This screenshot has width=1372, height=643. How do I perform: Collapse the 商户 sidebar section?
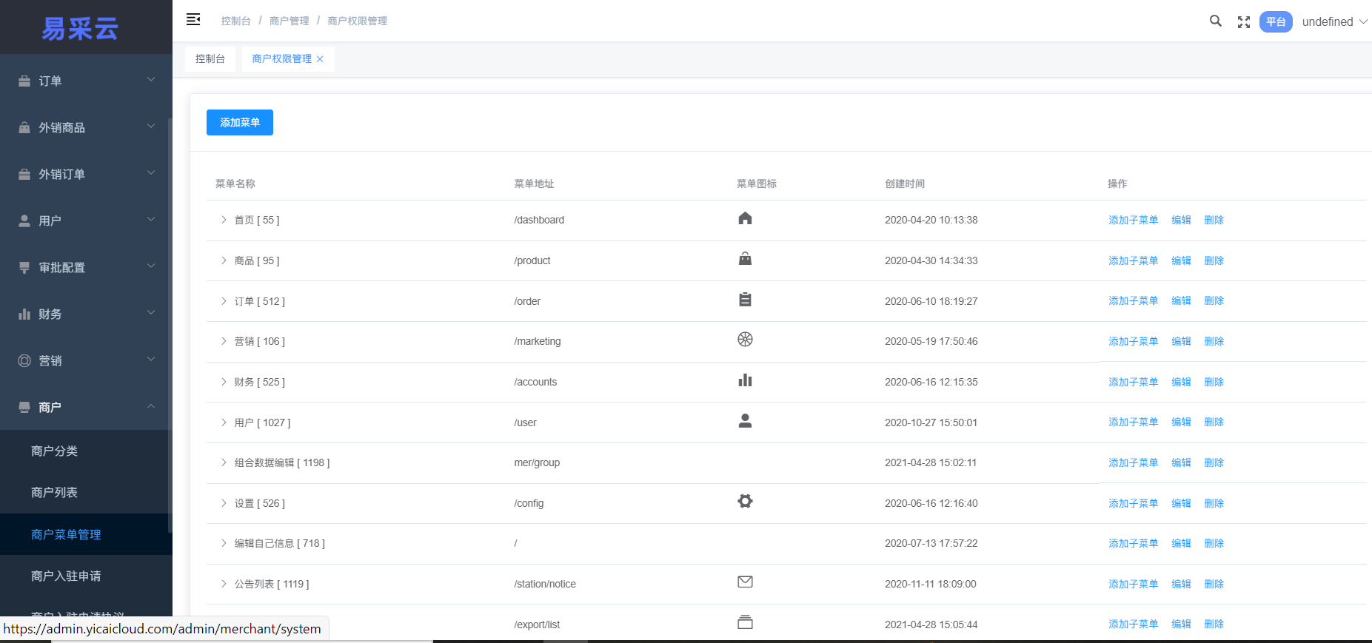[x=86, y=407]
